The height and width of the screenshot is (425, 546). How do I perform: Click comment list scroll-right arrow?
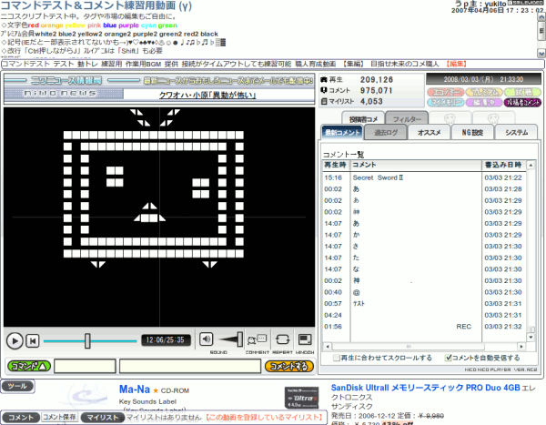(521, 347)
